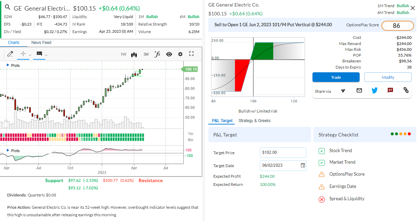Open the Strategy & Greeks tab

pyautogui.click(x=254, y=121)
